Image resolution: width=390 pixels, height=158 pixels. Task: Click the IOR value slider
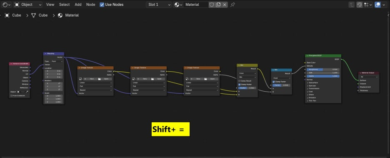coord(322,73)
